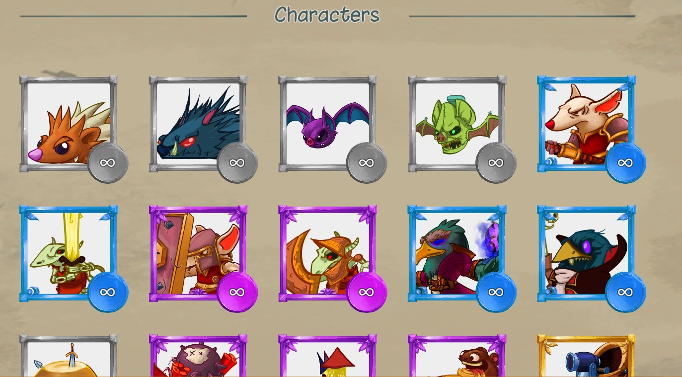The height and width of the screenshot is (377, 682).
Task: Open the chained goblin with yellow beam
Action: tap(69, 253)
